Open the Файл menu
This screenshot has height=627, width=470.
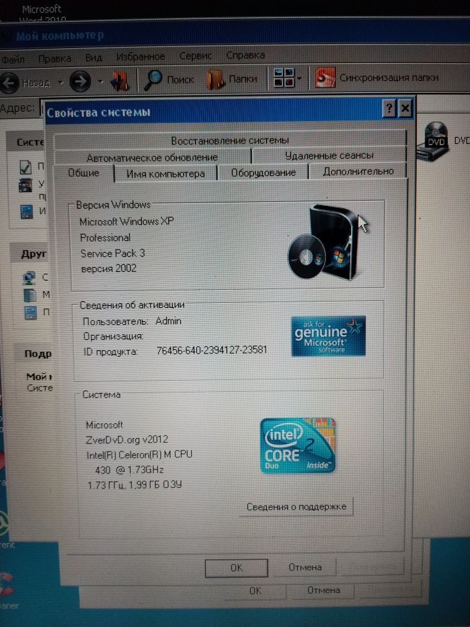click(13, 59)
